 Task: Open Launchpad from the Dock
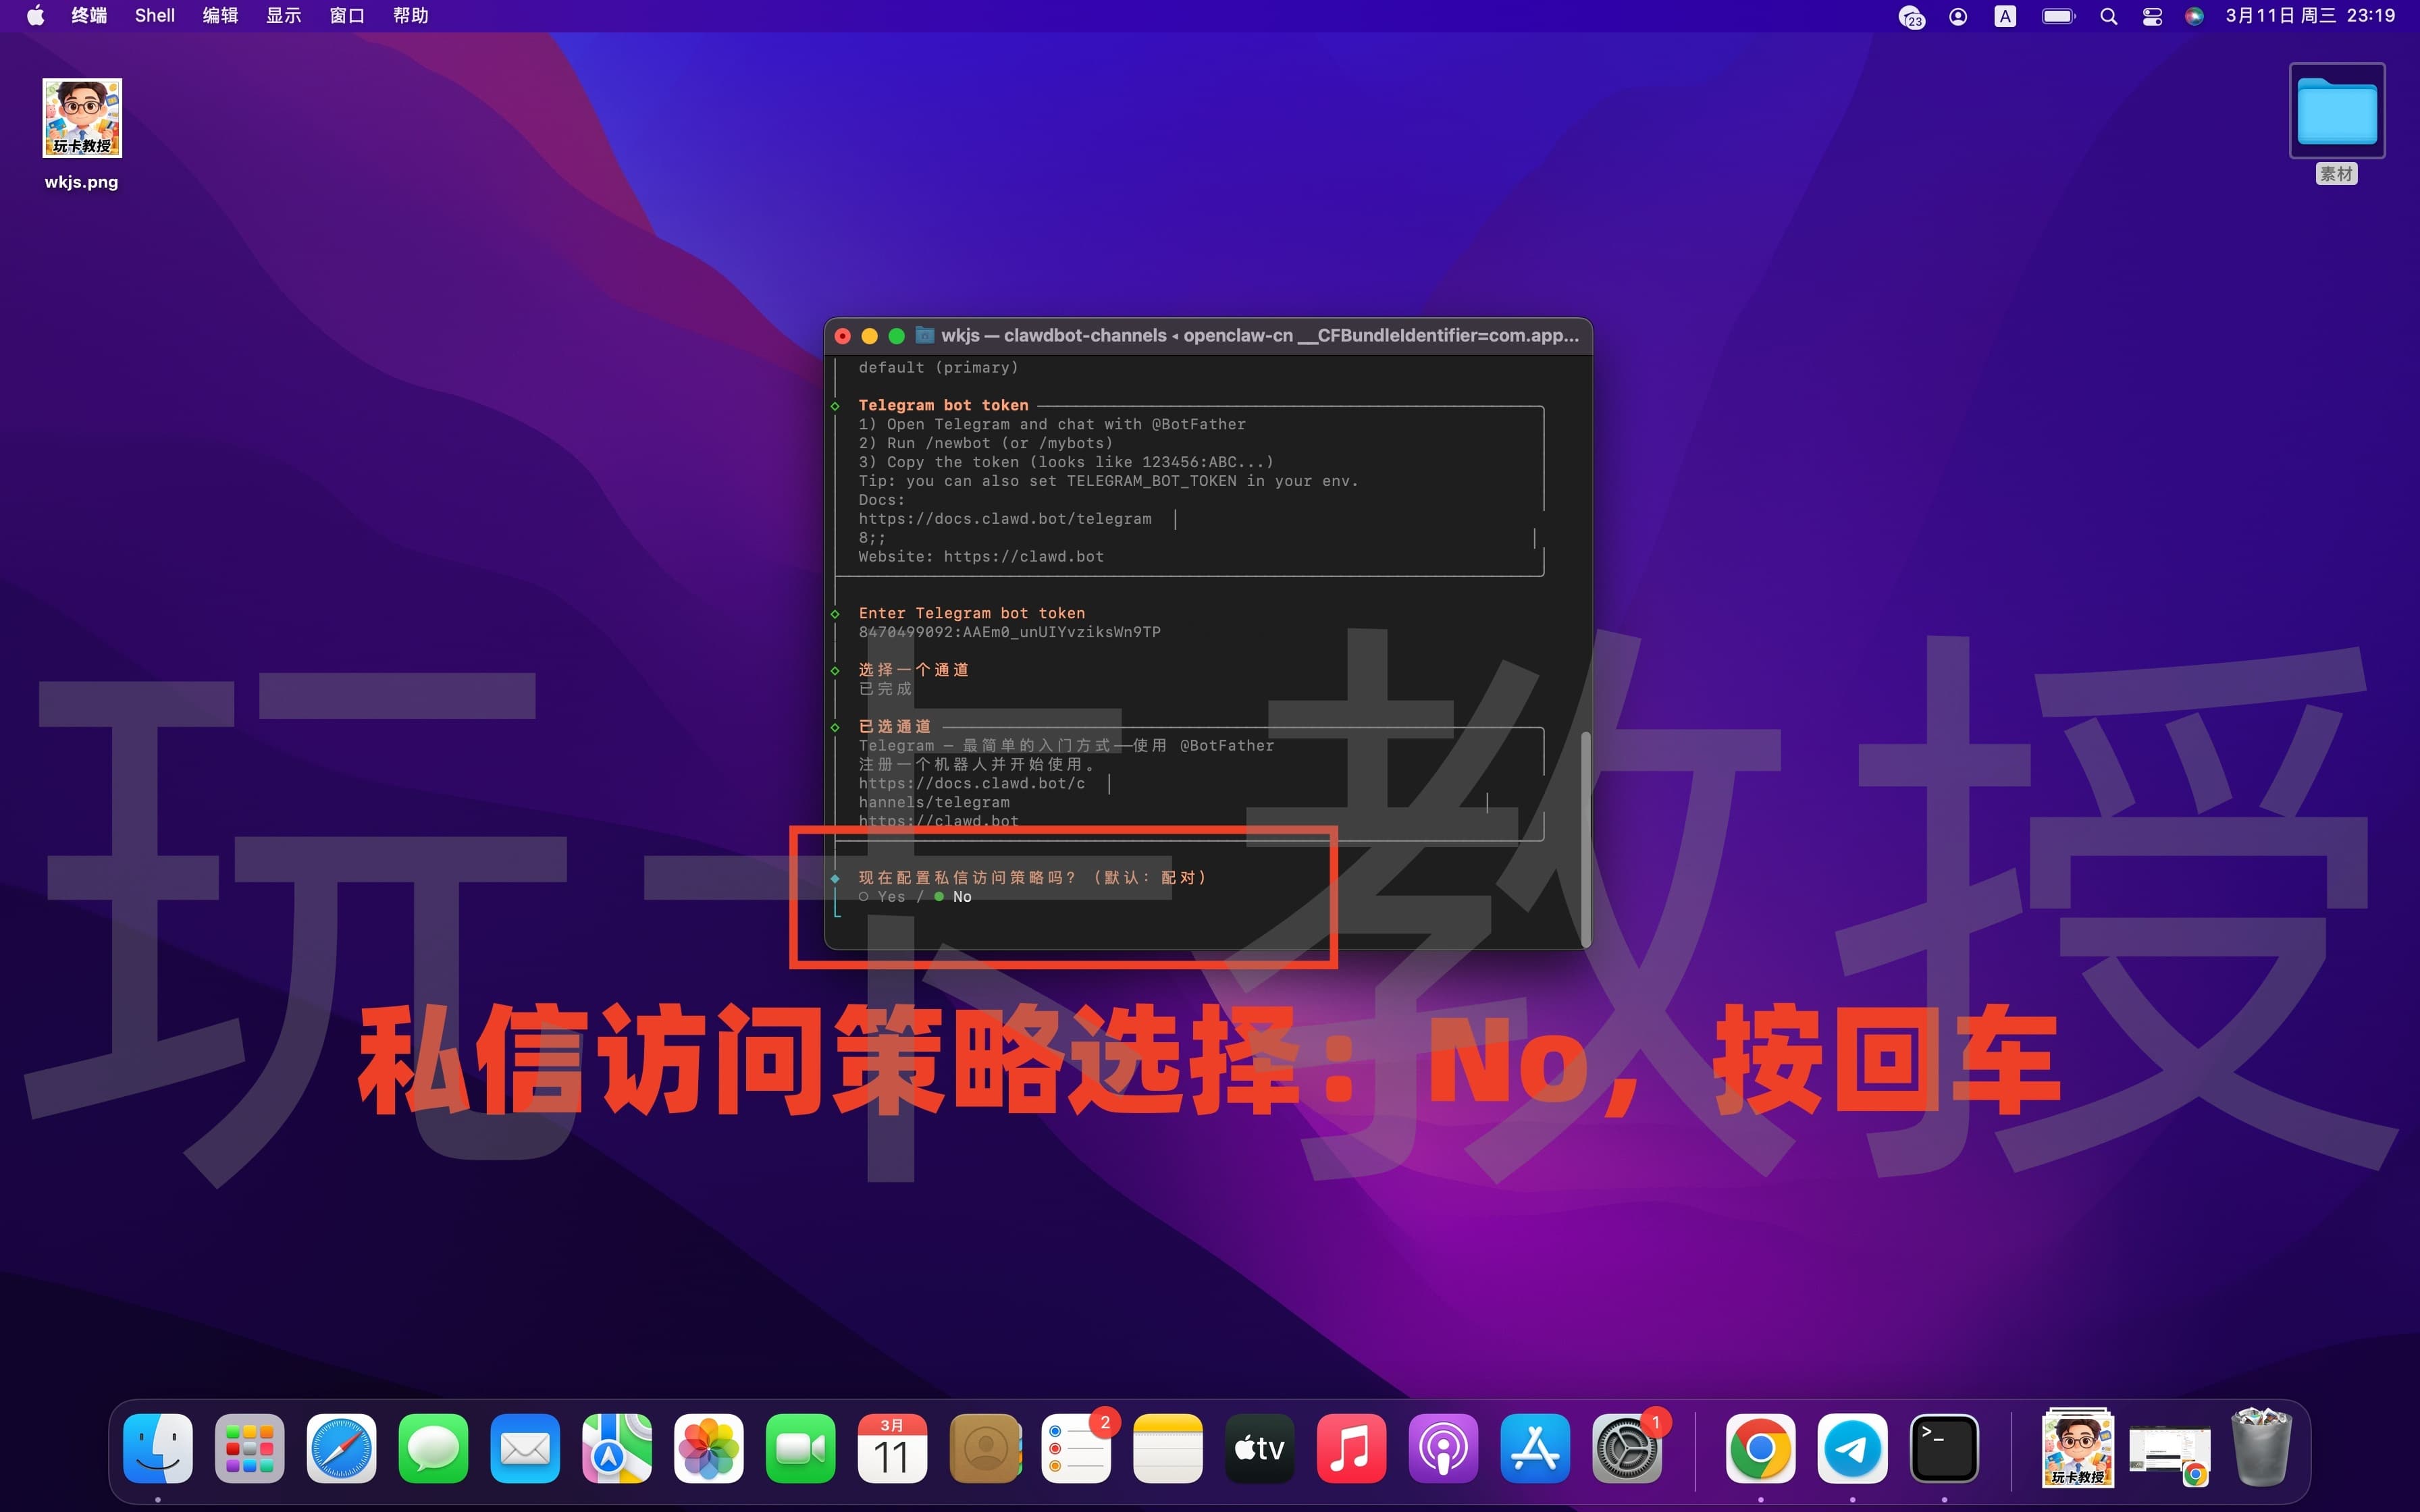(248, 1447)
